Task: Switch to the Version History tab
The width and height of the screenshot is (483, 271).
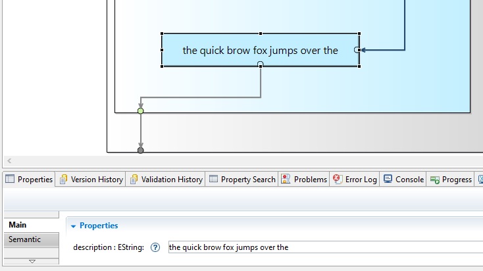Action: point(91,179)
